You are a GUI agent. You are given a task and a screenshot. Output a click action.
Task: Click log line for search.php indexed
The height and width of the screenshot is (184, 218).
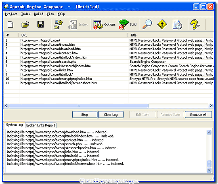tap(55, 144)
